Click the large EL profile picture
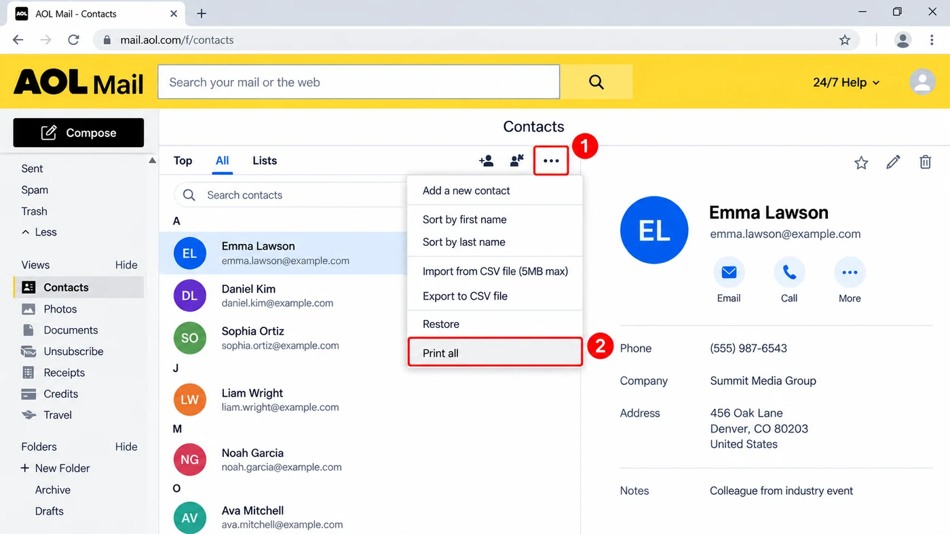 coord(653,230)
